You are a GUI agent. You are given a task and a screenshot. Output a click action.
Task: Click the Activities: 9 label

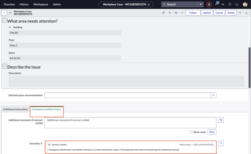pos(36,144)
